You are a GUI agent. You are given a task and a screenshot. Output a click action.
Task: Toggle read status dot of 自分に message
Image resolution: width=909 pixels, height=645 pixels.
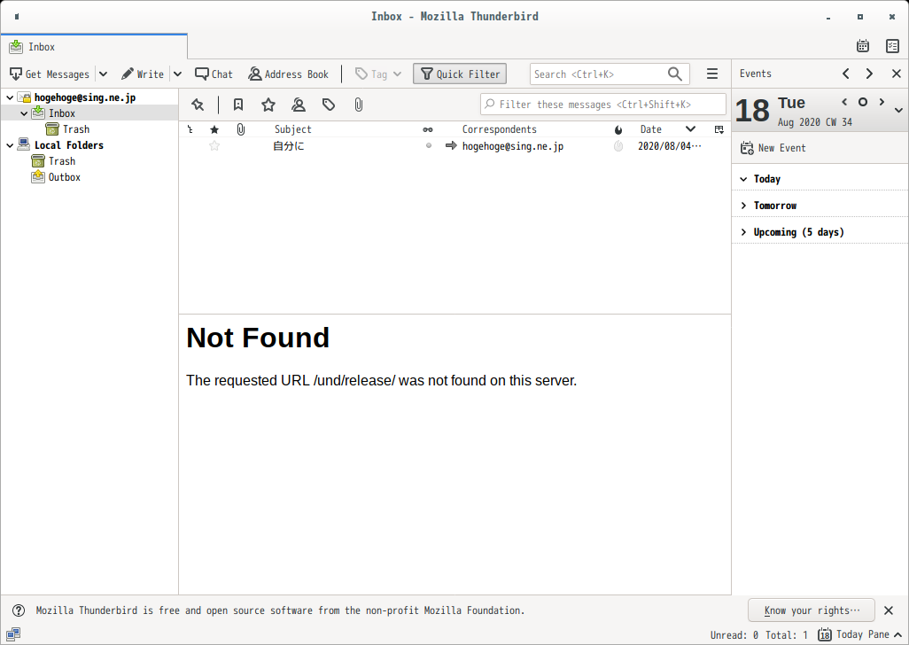point(429,146)
